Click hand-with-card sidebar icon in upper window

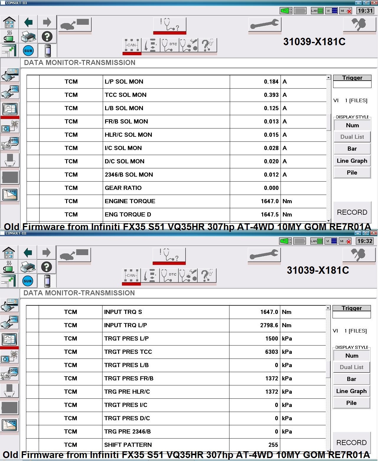pos(10,75)
